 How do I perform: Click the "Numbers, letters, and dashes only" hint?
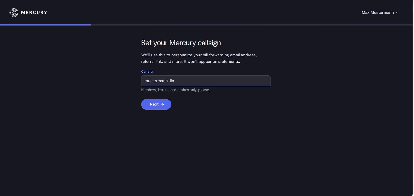(x=175, y=90)
